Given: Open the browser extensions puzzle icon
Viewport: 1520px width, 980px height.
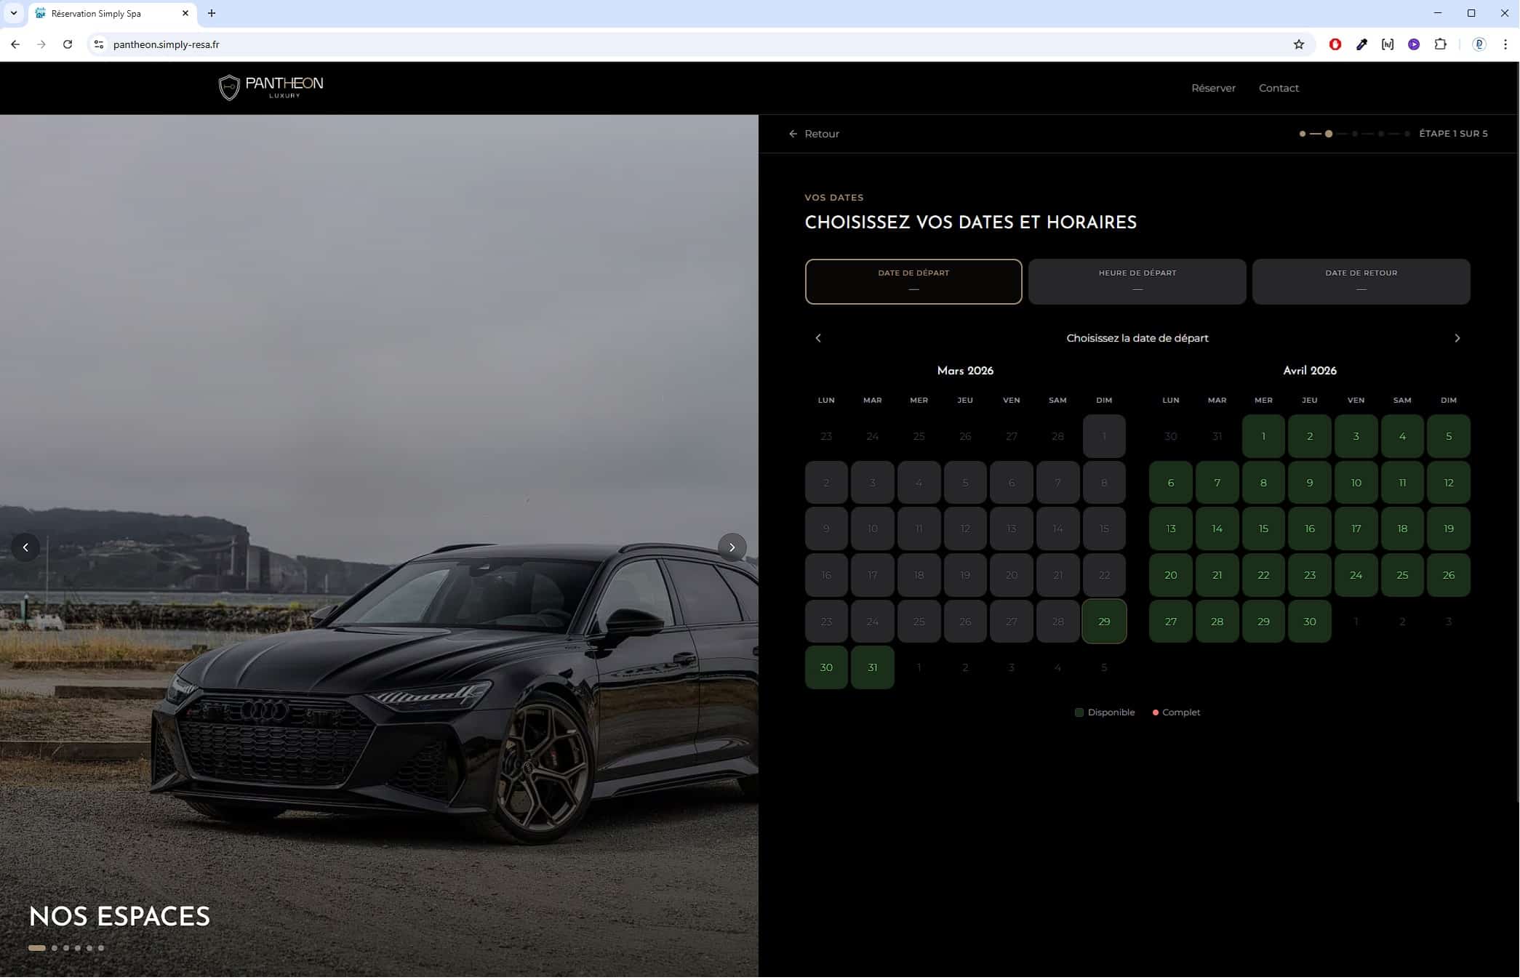Looking at the screenshot, I should click(1440, 44).
